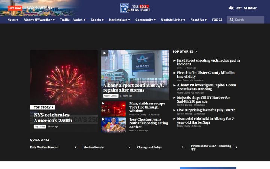
Task: Open Watch WTEN+ live stream link
Action: click(40, 8)
